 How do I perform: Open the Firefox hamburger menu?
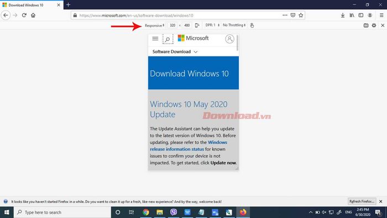click(381, 15)
